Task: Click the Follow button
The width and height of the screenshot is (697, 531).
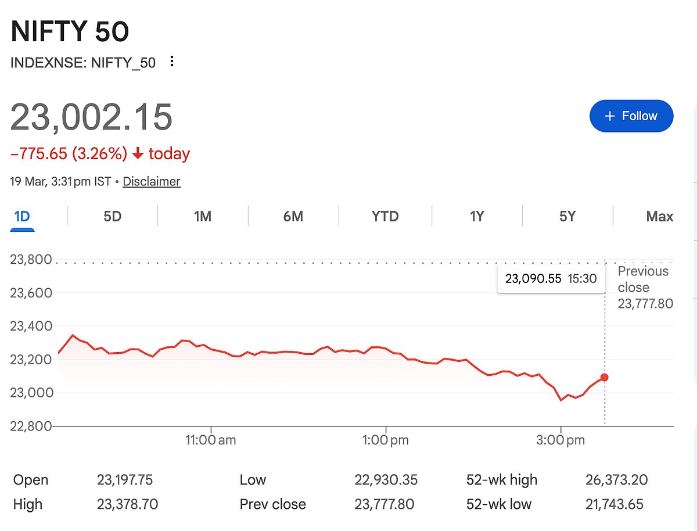Action: tap(631, 116)
